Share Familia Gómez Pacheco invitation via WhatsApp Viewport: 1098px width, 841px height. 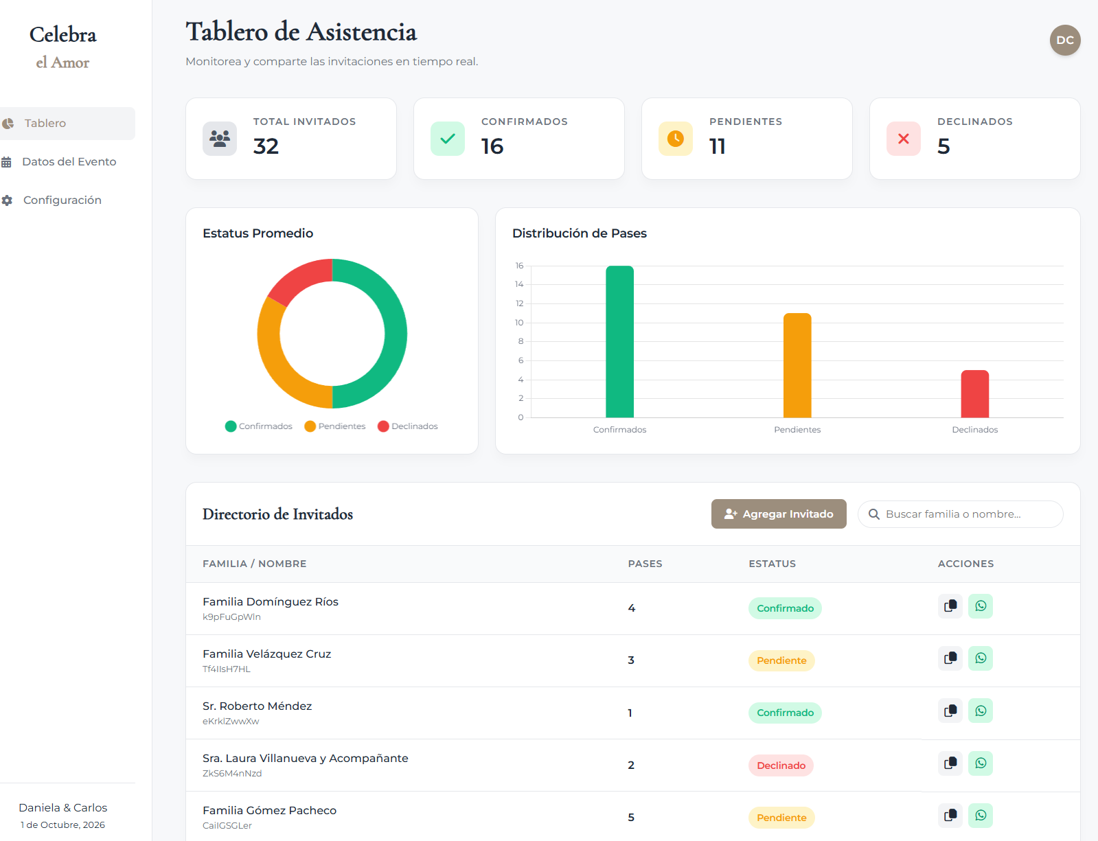click(981, 816)
